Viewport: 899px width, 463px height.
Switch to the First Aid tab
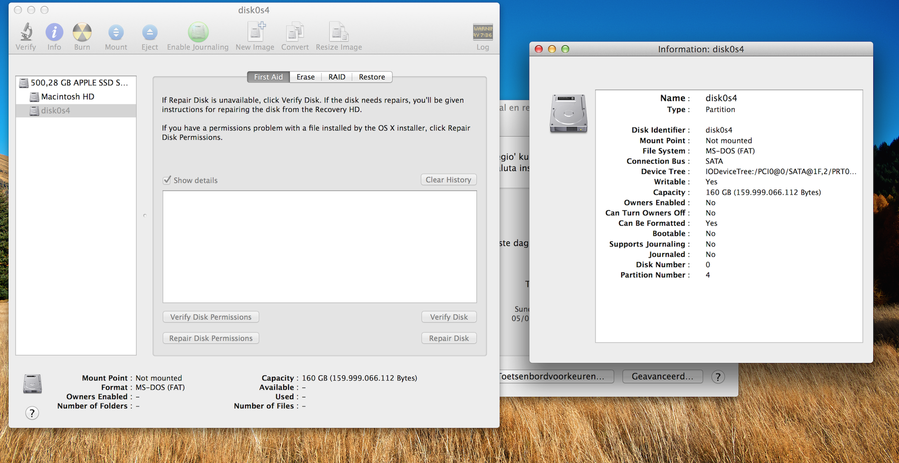268,77
